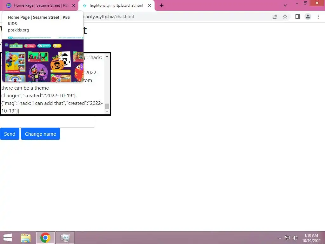Open the Windows Start menu
The width and height of the screenshot is (325, 244).
point(8,238)
